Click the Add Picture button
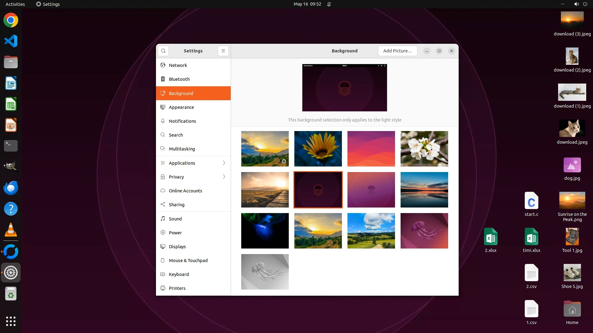Screen dimensions: 593x333 point(397,51)
